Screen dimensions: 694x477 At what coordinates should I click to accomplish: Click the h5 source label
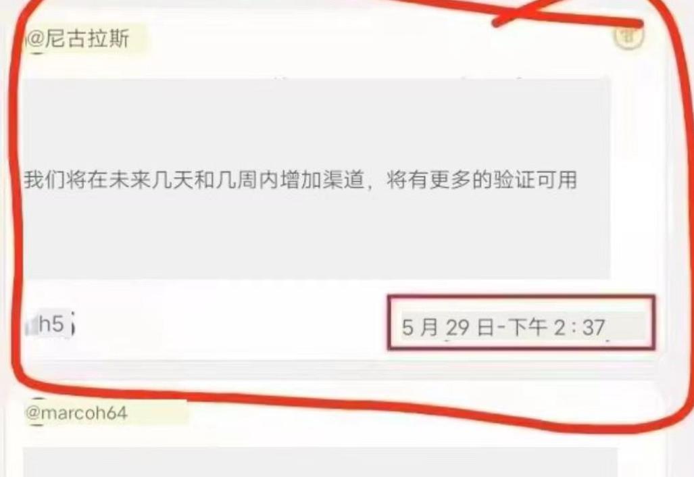click(51, 324)
